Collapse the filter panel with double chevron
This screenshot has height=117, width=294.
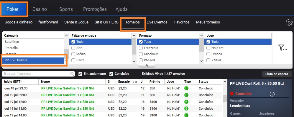pyautogui.click(x=147, y=65)
